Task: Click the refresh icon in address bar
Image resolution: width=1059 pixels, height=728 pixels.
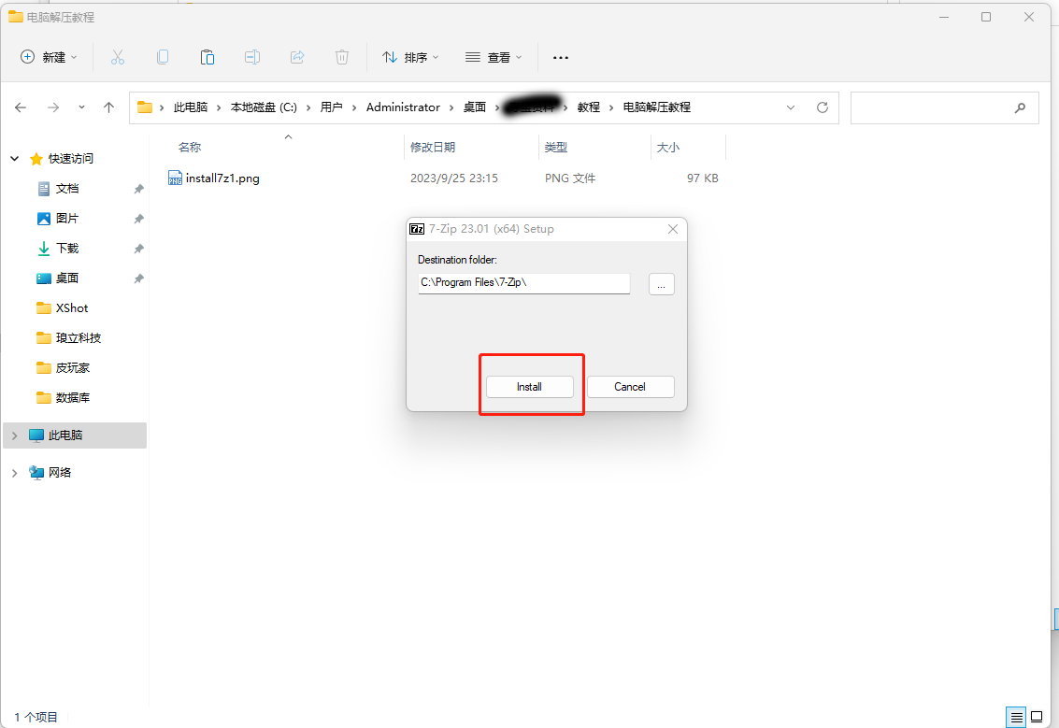Action: pyautogui.click(x=822, y=107)
